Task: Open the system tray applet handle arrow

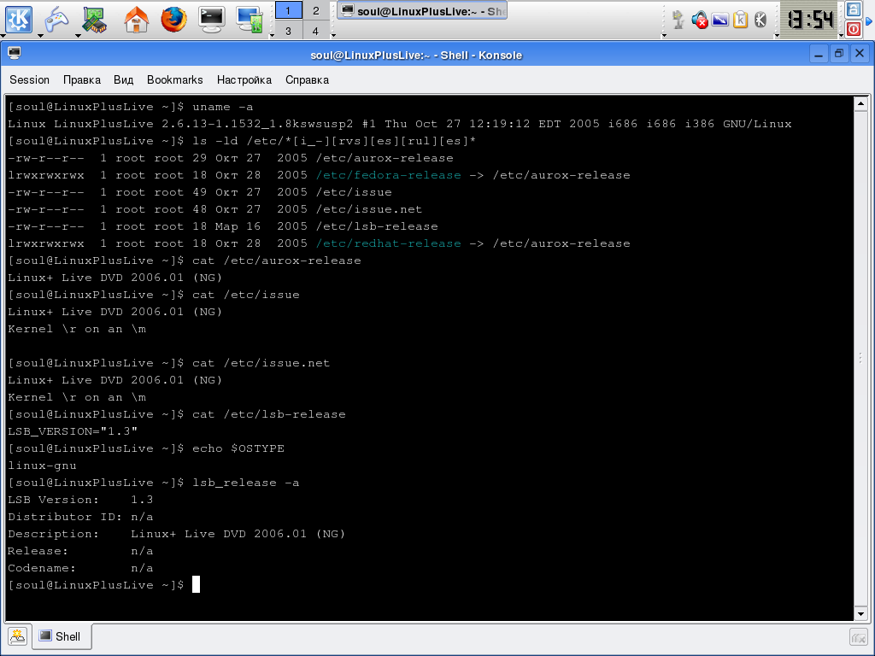Action: pyautogui.click(x=664, y=36)
